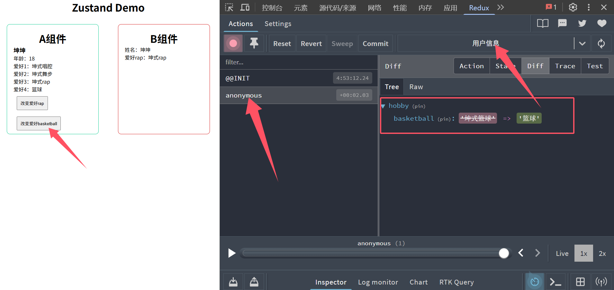The width and height of the screenshot is (614, 290).
Task: Click the Commit button
Action: coord(375,43)
